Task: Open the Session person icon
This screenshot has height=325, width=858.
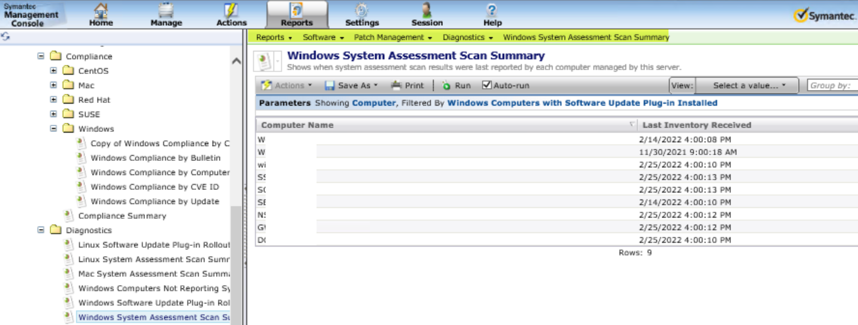Action: [427, 10]
